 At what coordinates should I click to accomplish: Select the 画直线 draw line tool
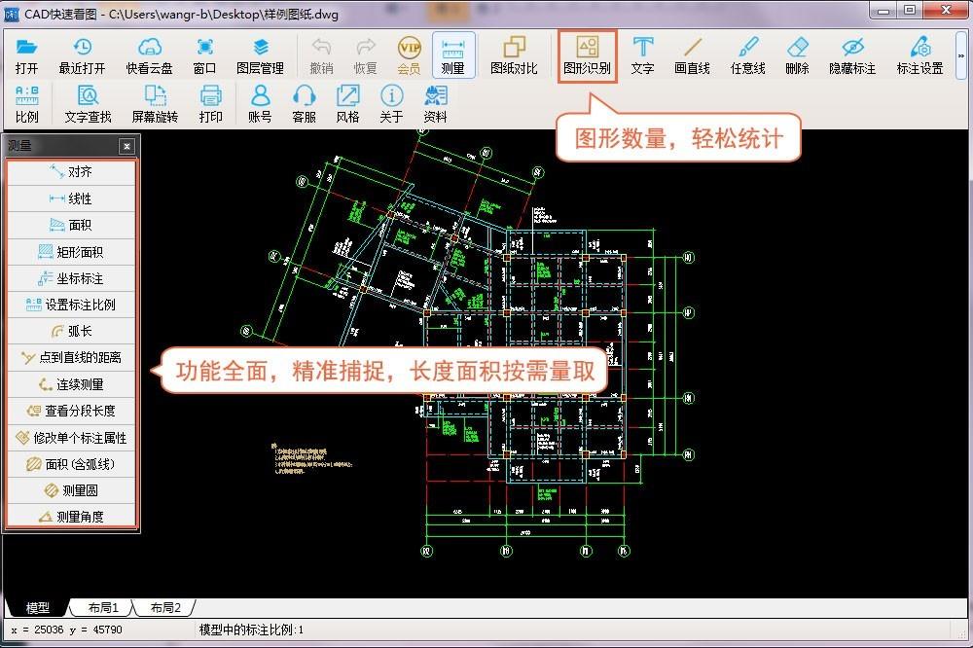click(692, 55)
